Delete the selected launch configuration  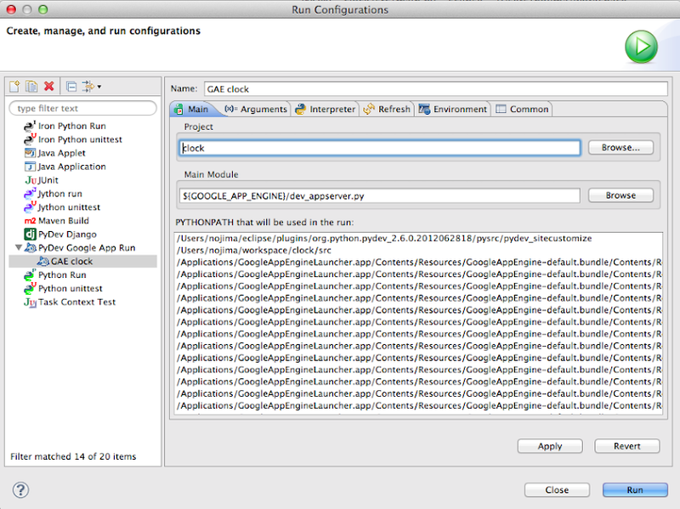click(49, 87)
